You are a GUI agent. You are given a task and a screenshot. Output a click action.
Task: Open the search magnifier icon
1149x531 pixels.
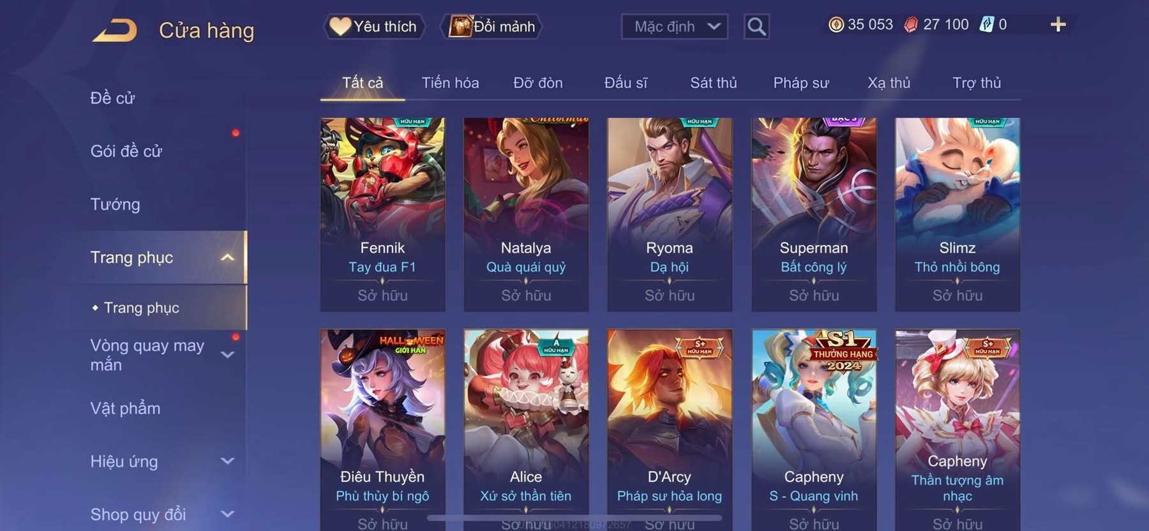tap(756, 27)
